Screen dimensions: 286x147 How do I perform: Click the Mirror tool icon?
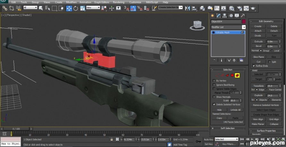pyautogui.click(x=188, y=8)
